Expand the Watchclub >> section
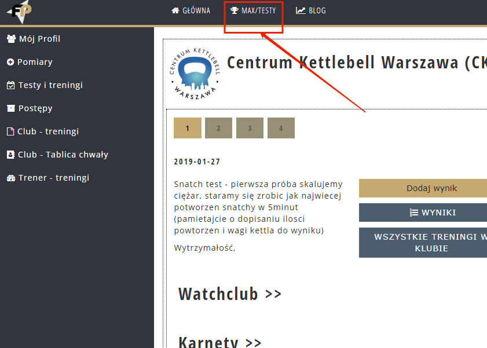Screen dimensions: 487x348 pyautogui.click(x=230, y=294)
